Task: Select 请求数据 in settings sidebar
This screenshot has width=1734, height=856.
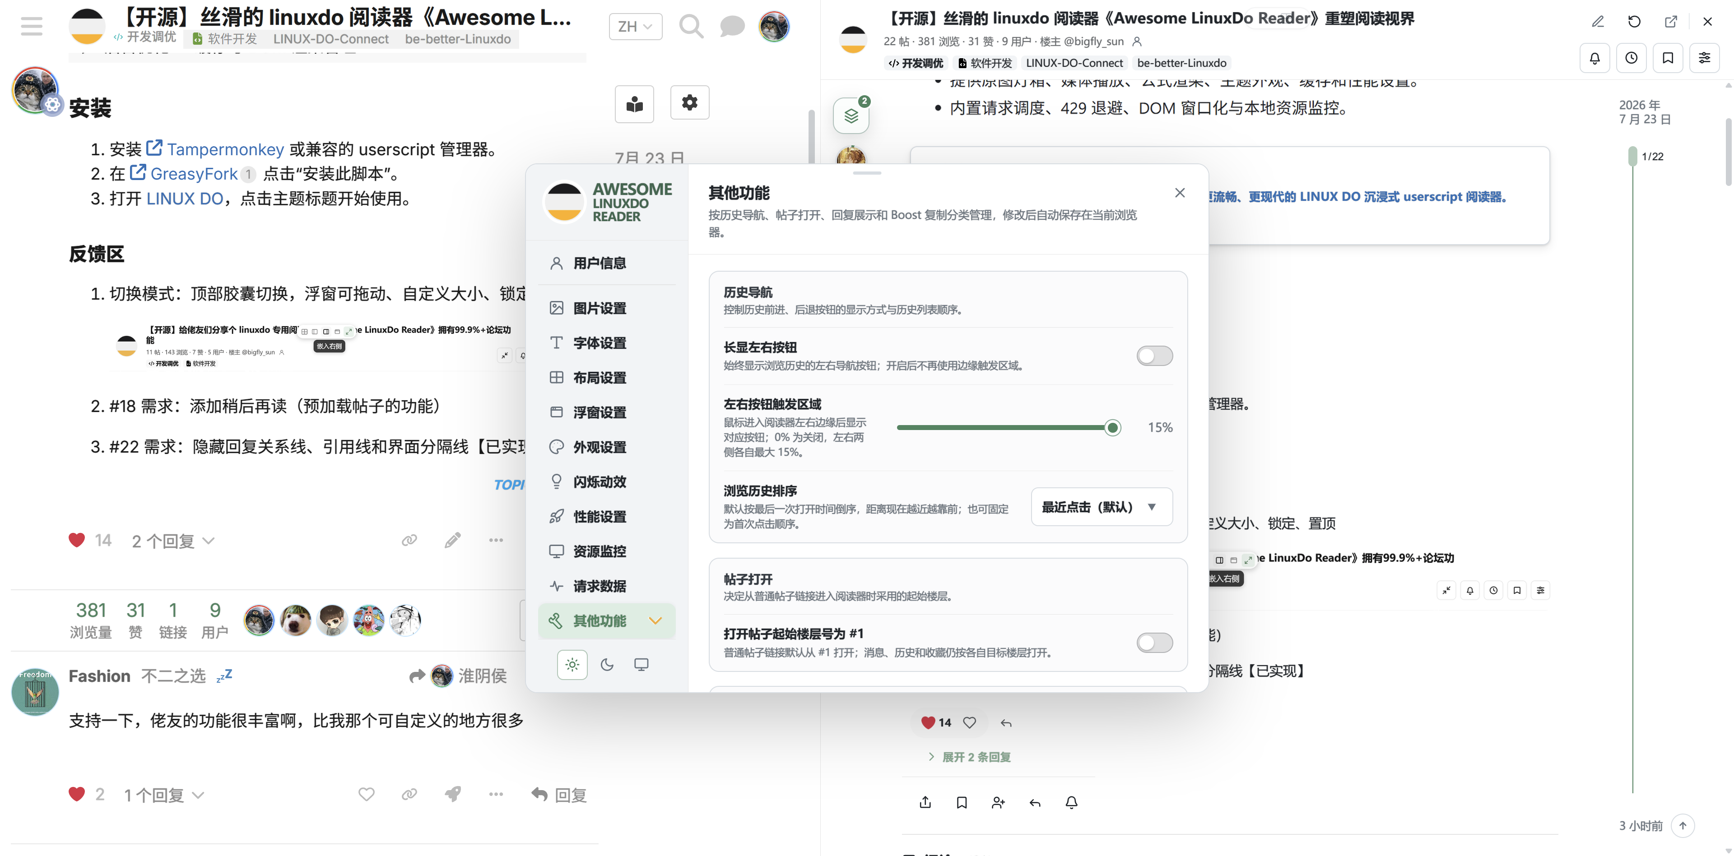Action: tap(606, 586)
